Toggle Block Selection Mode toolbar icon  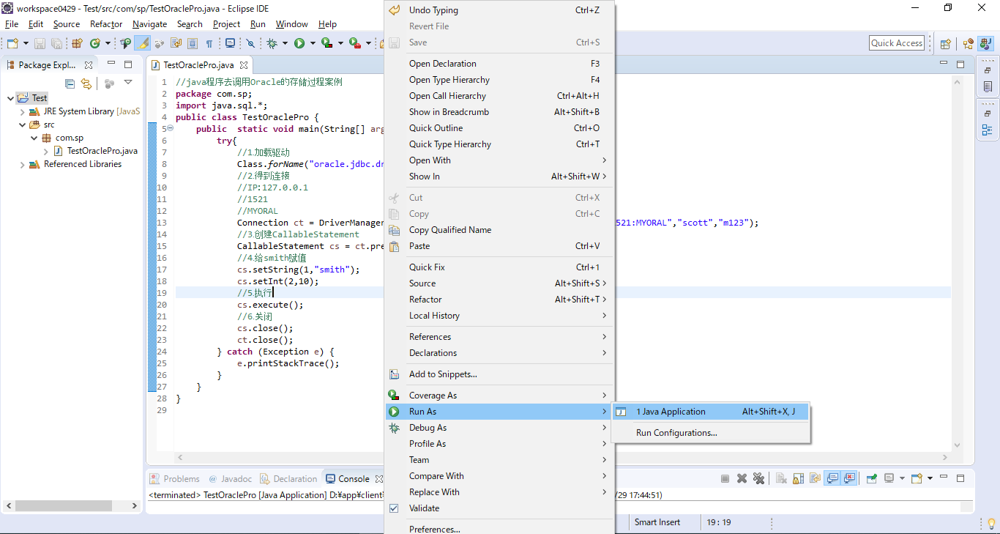pos(193,43)
